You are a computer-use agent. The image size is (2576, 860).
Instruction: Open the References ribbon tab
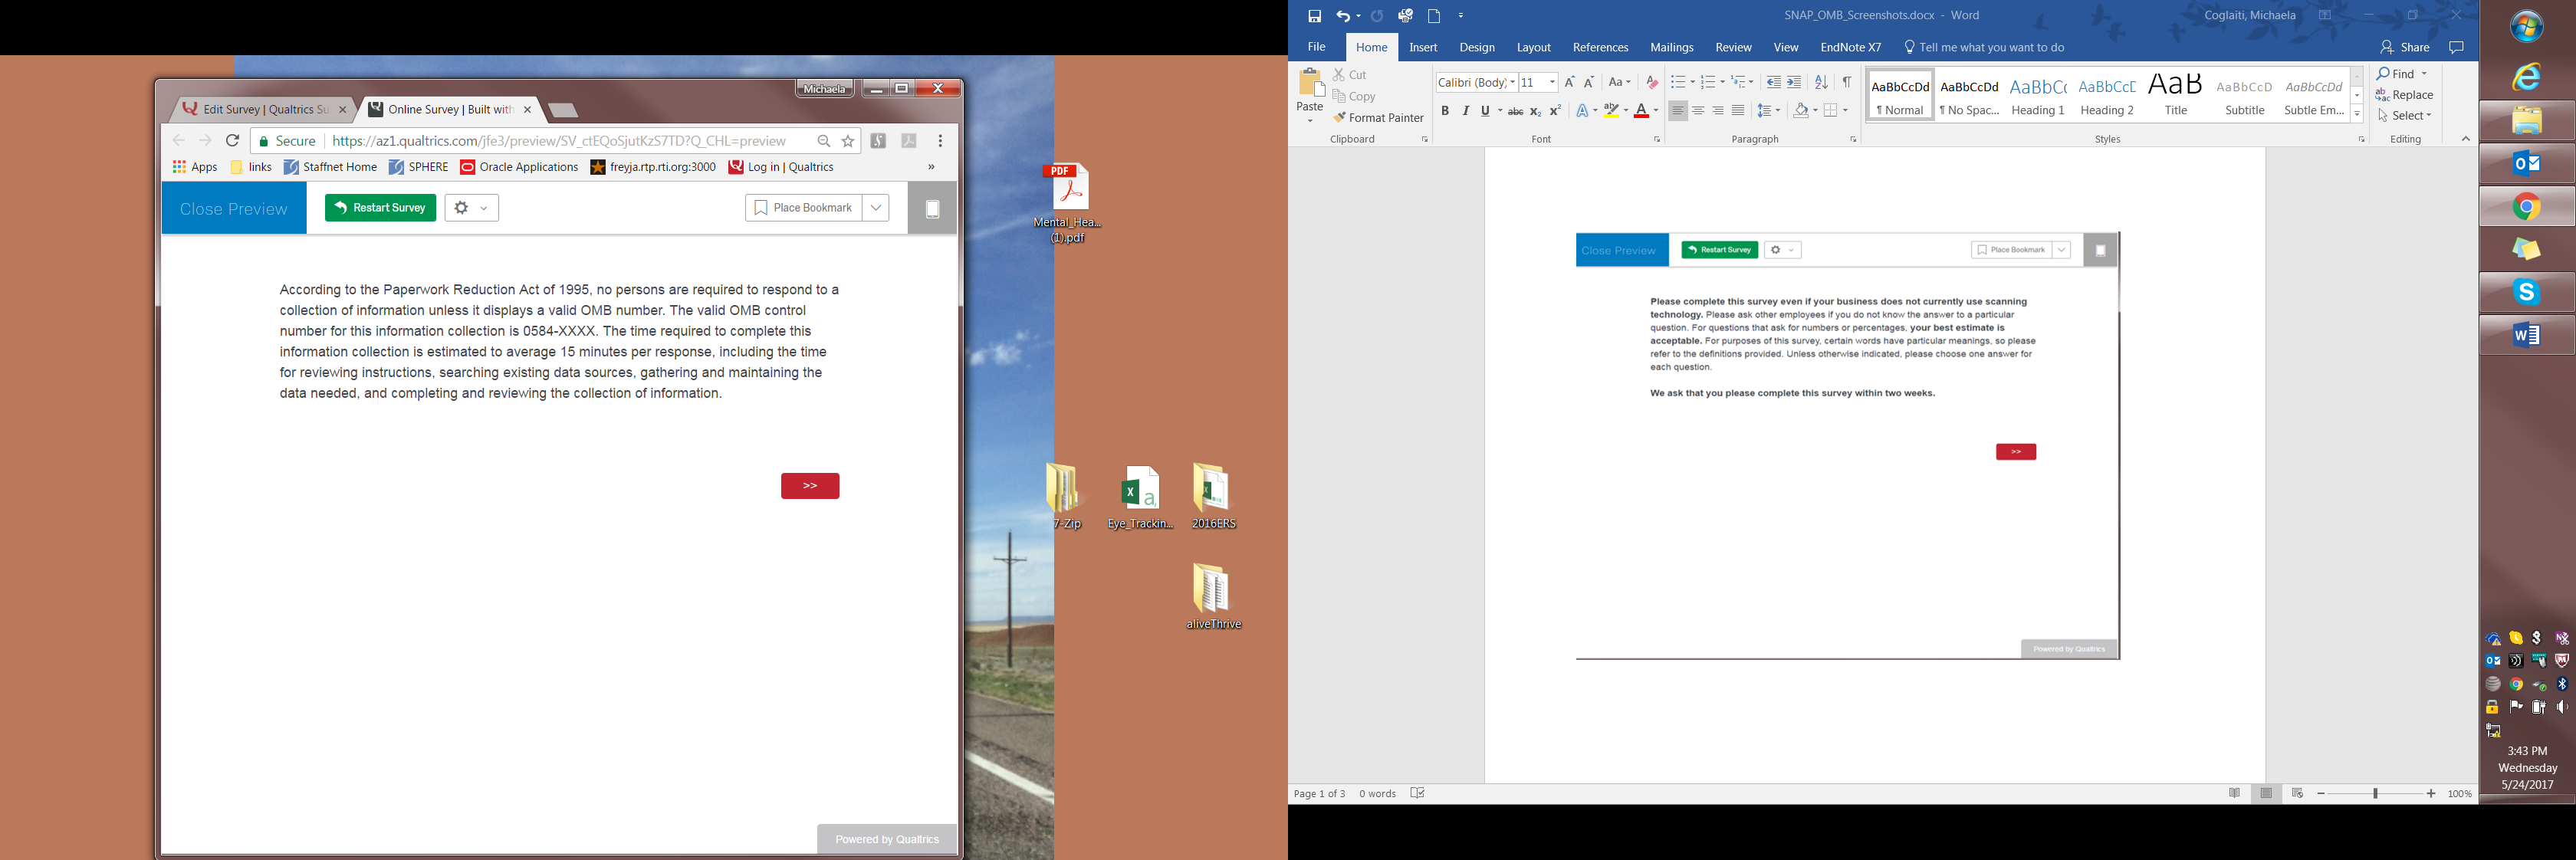click(1600, 47)
